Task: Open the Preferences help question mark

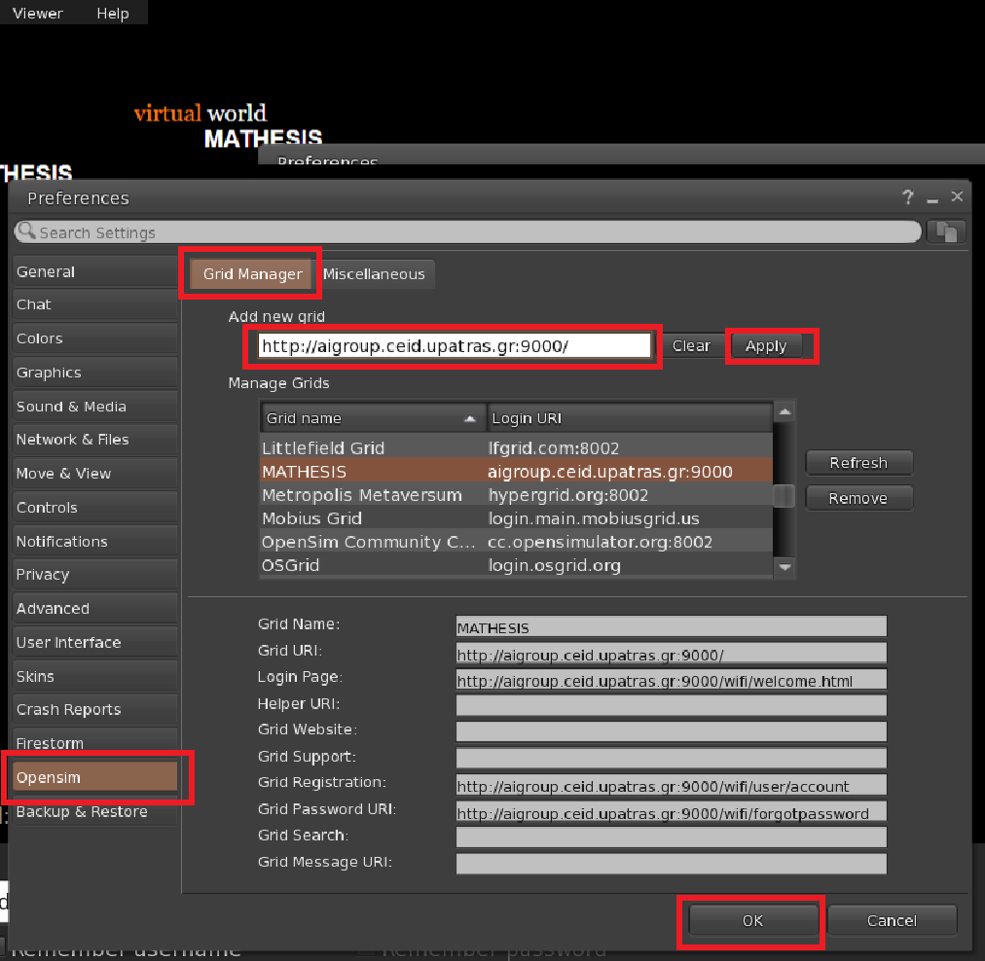Action: coord(907,197)
